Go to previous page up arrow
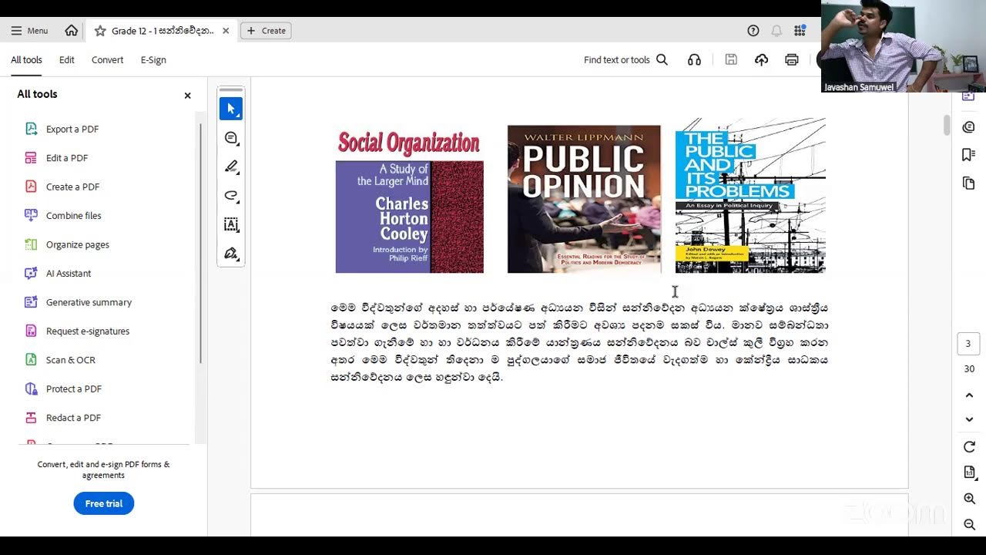 [969, 395]
